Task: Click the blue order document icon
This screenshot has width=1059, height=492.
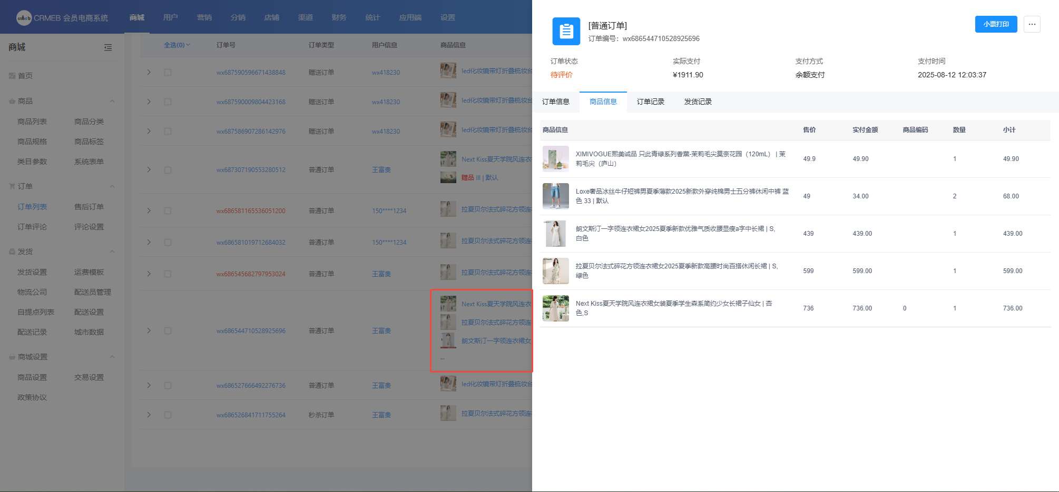Action: click(566, 31)
